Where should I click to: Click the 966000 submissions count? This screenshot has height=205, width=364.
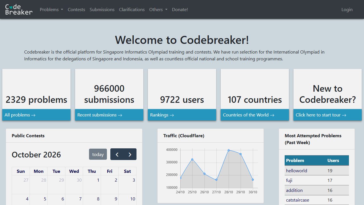109,94
